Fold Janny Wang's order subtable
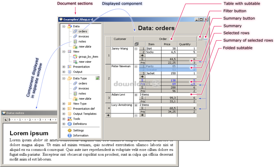 tap(136, 49)
